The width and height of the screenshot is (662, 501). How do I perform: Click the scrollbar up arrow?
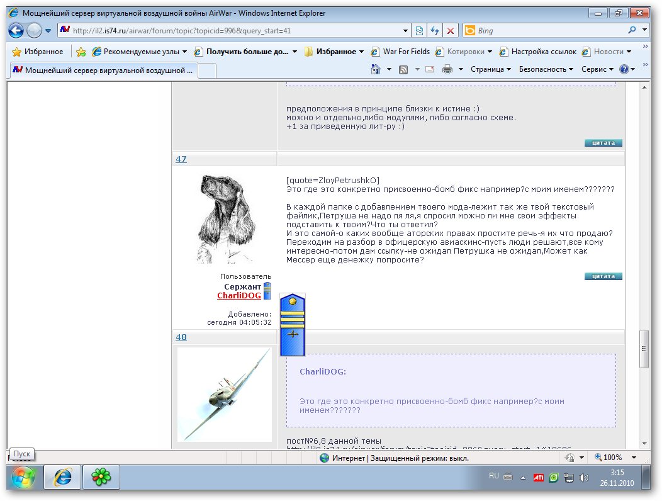pos(644,87)
